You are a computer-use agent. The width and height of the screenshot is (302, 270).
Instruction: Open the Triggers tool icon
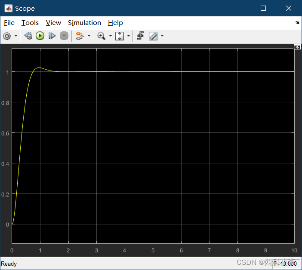[140, 36]
